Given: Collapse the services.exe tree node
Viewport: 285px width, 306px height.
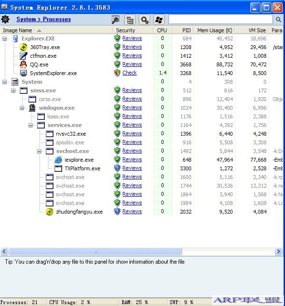Looking at the screenshot, I should [31, 125].
